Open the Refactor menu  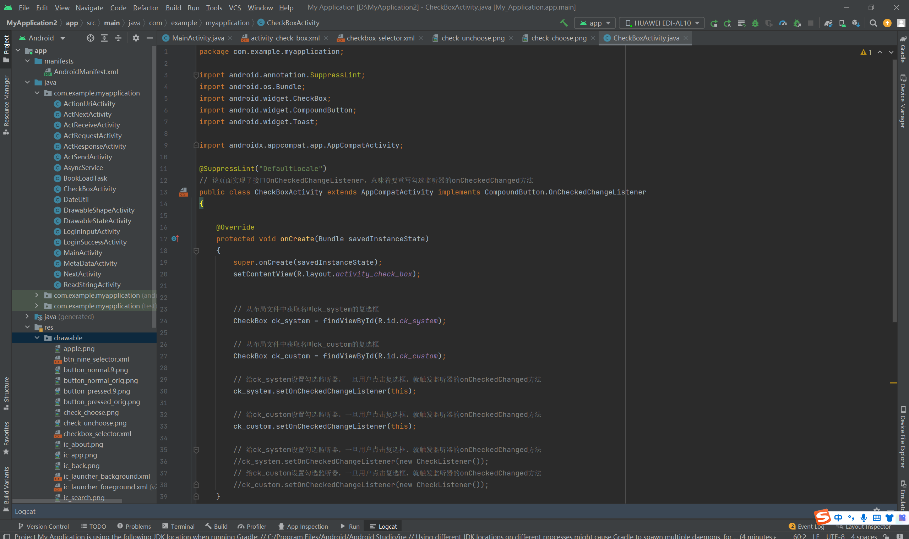click(145, 7)
